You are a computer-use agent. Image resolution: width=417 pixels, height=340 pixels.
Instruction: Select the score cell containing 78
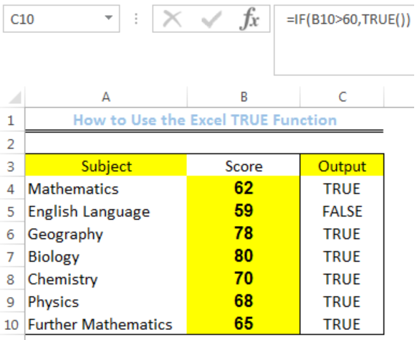pyautogui.click(x=244, y=235)
